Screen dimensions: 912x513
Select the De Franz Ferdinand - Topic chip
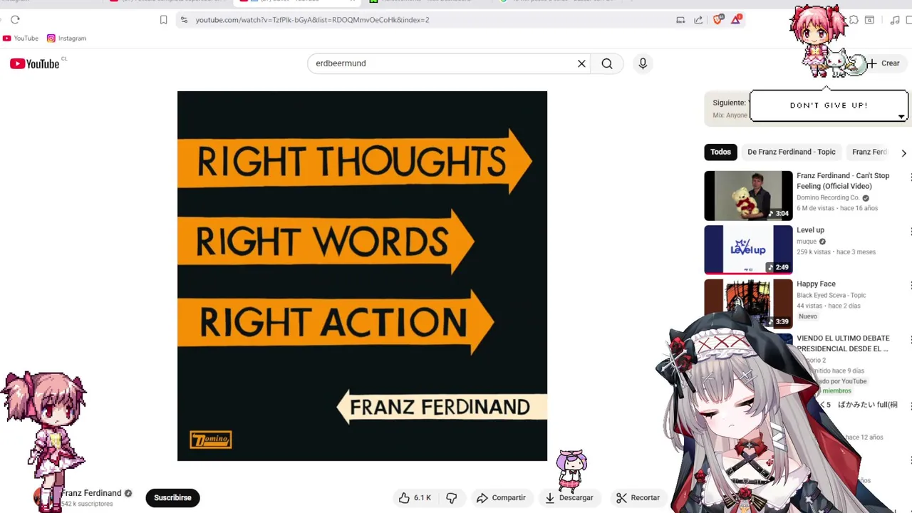(x=791, y=152)
